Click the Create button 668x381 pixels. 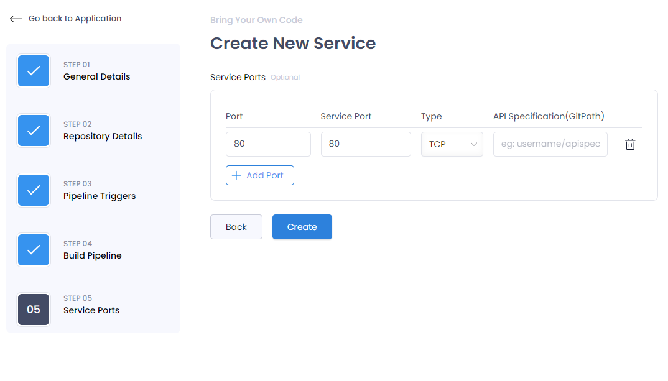(x=302, y=227)
